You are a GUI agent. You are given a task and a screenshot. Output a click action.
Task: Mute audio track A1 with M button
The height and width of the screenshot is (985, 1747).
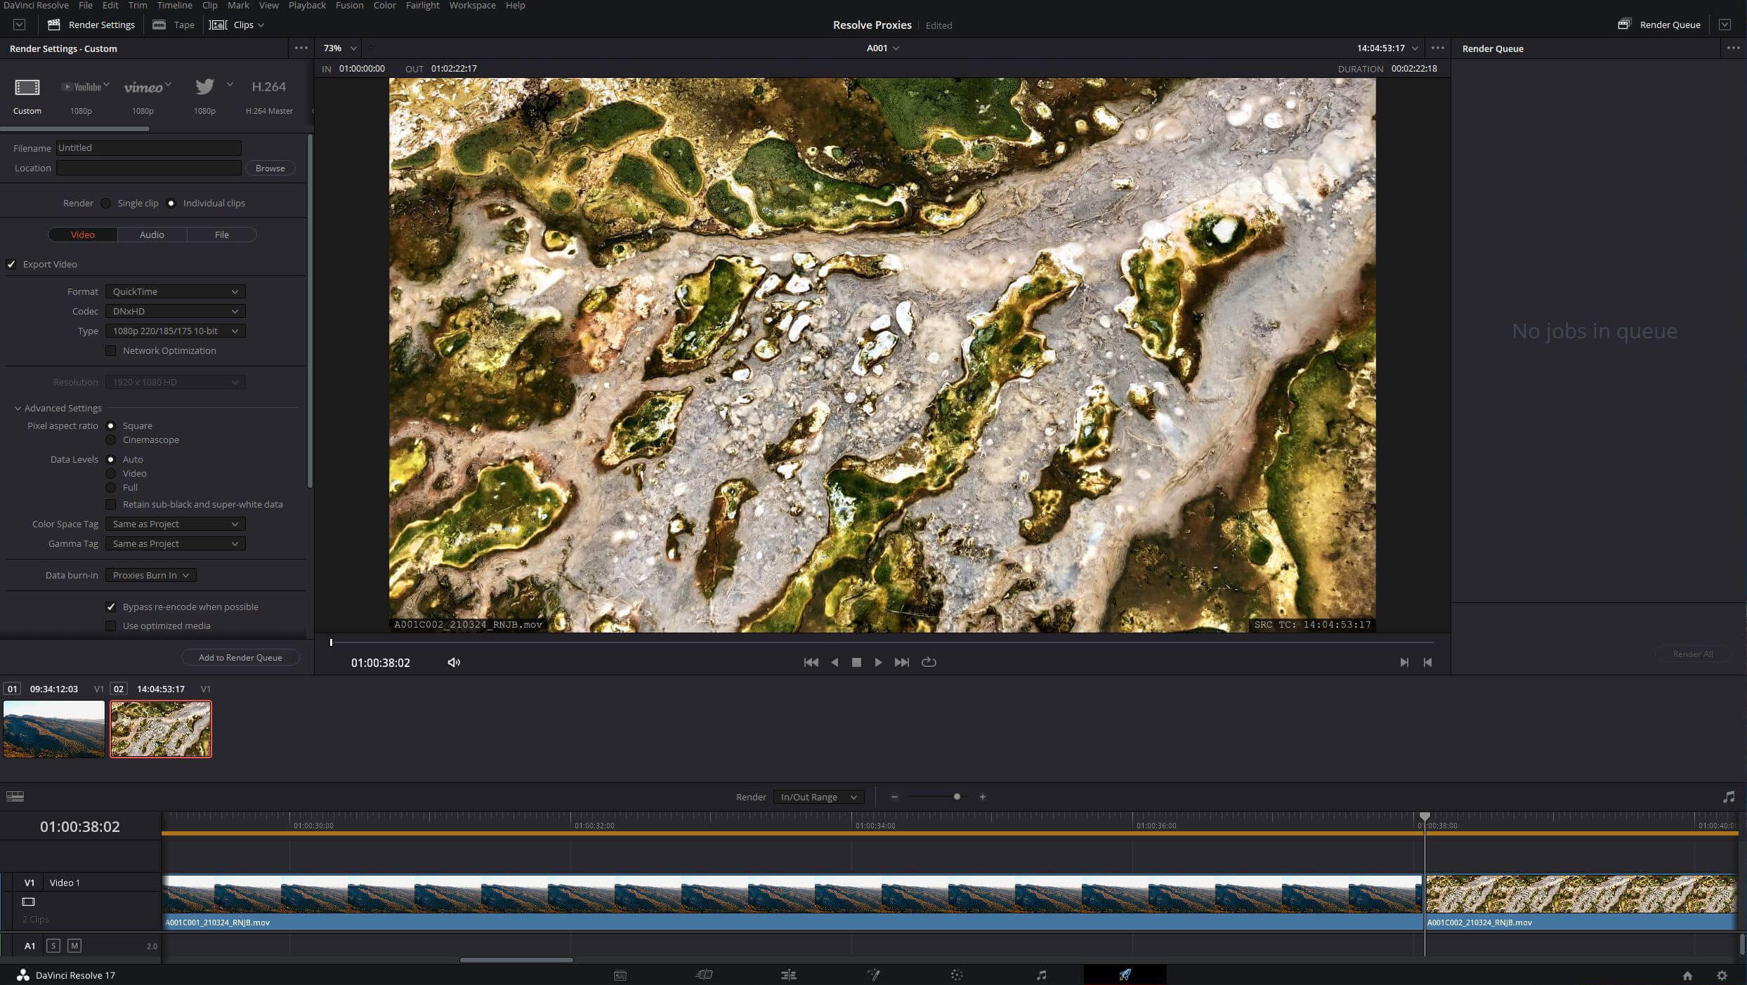(74, 946)
